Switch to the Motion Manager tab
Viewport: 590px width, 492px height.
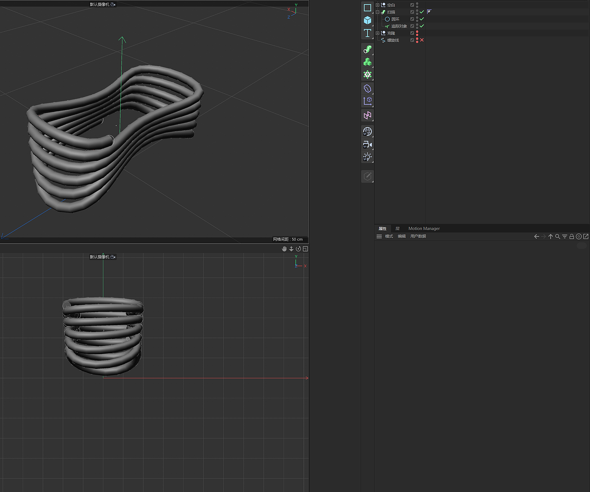424,228
